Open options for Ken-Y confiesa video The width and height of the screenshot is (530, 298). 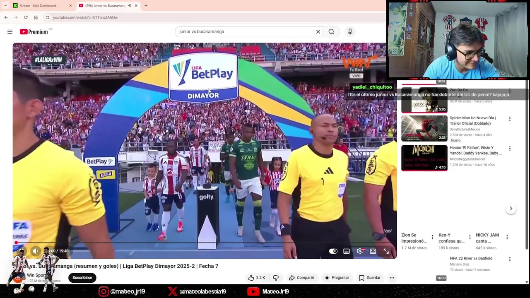[470, 237]
